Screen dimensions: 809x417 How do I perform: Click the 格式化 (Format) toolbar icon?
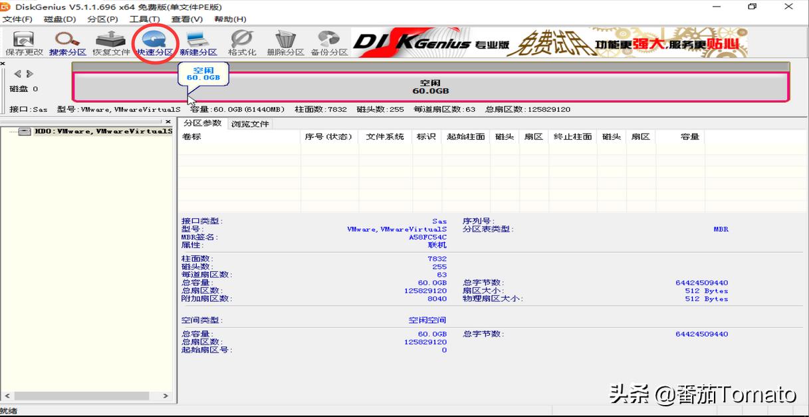(242, 43)
